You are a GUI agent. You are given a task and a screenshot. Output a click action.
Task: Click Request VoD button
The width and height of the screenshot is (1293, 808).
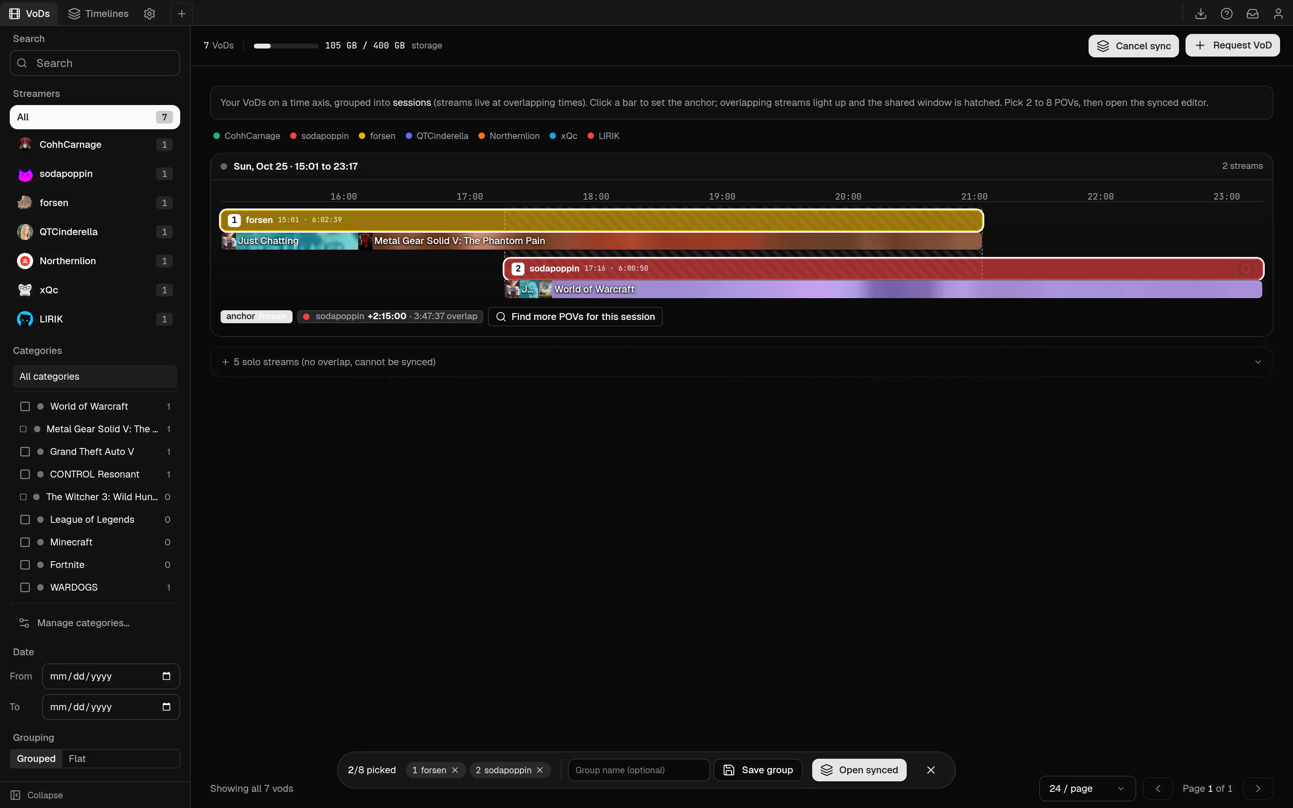point(1232,45)
